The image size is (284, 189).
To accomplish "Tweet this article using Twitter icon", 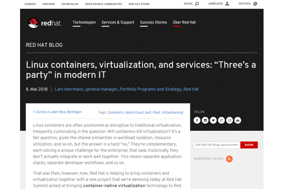I will point(213,121).
